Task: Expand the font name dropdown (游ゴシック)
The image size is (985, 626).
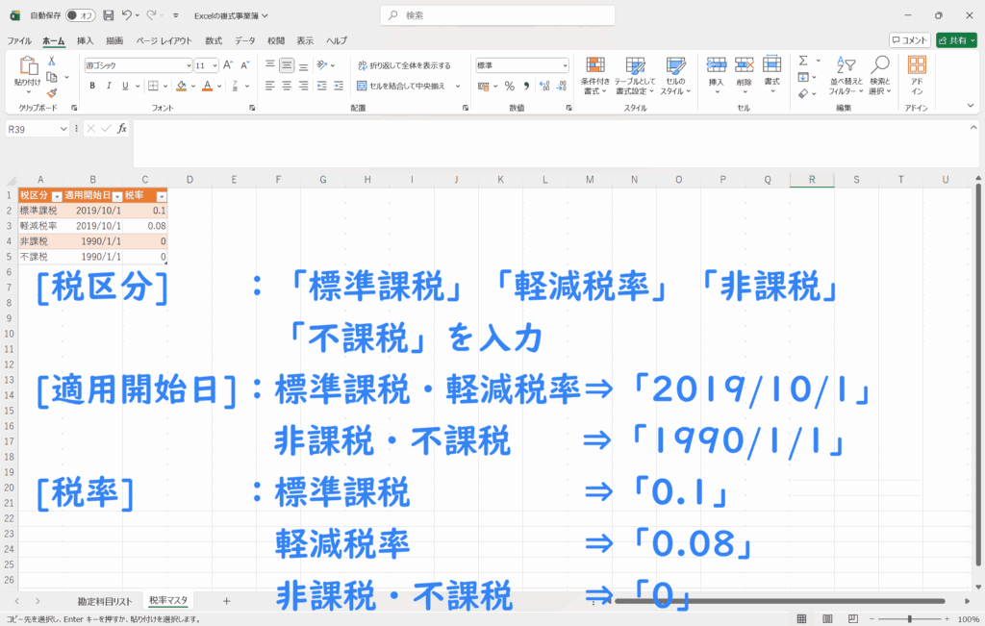Action: pyautogui.click(x=188, y=65)
